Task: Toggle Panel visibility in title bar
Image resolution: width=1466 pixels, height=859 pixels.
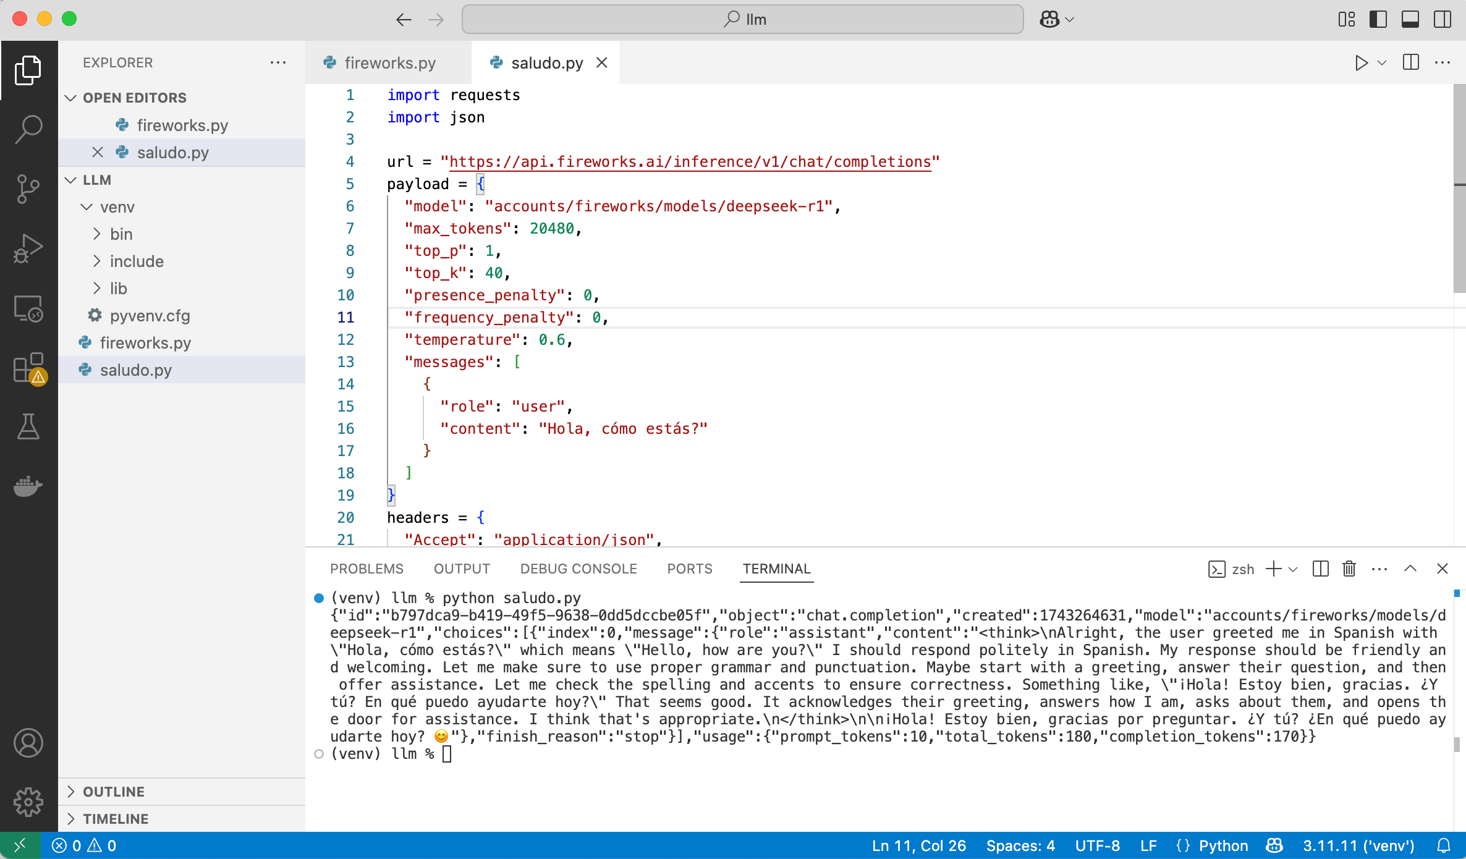Action: [1410, 20]
